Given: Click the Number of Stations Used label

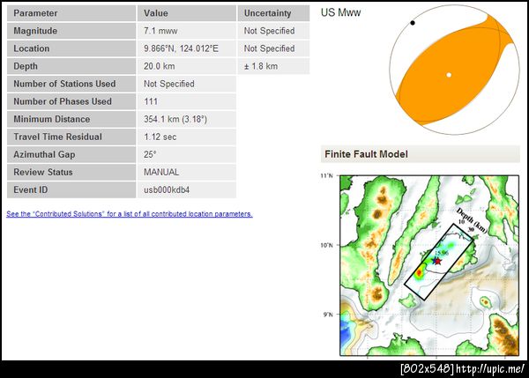Looking at the screenshot, I should 71,84.
